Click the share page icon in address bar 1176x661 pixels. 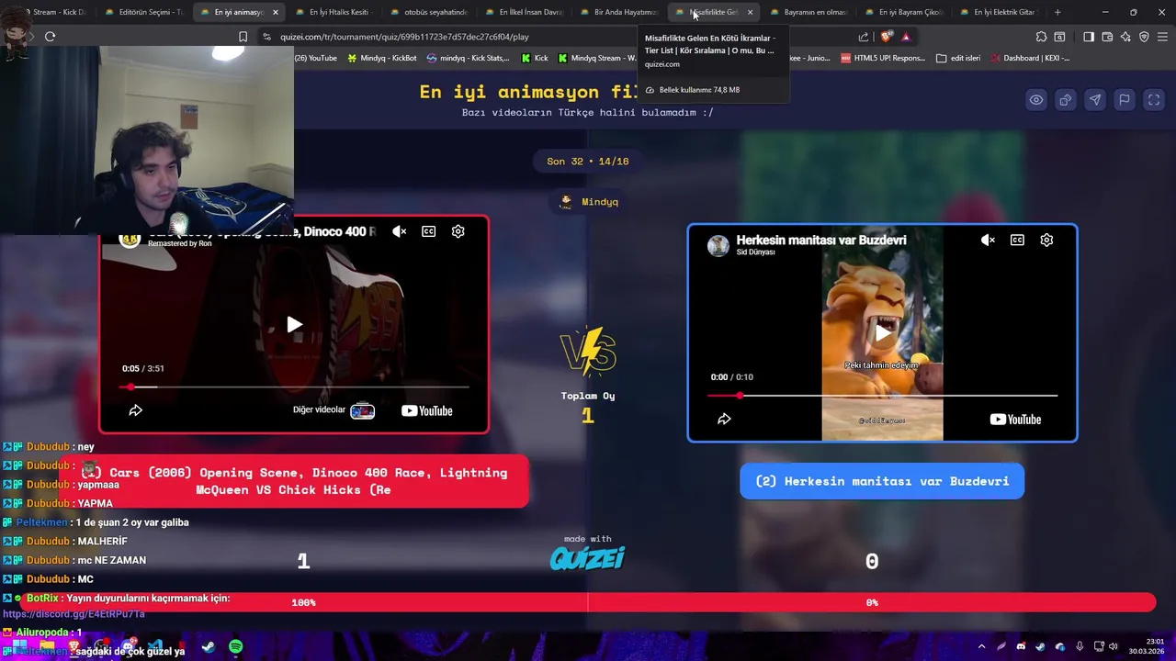(x=864, y=37)
